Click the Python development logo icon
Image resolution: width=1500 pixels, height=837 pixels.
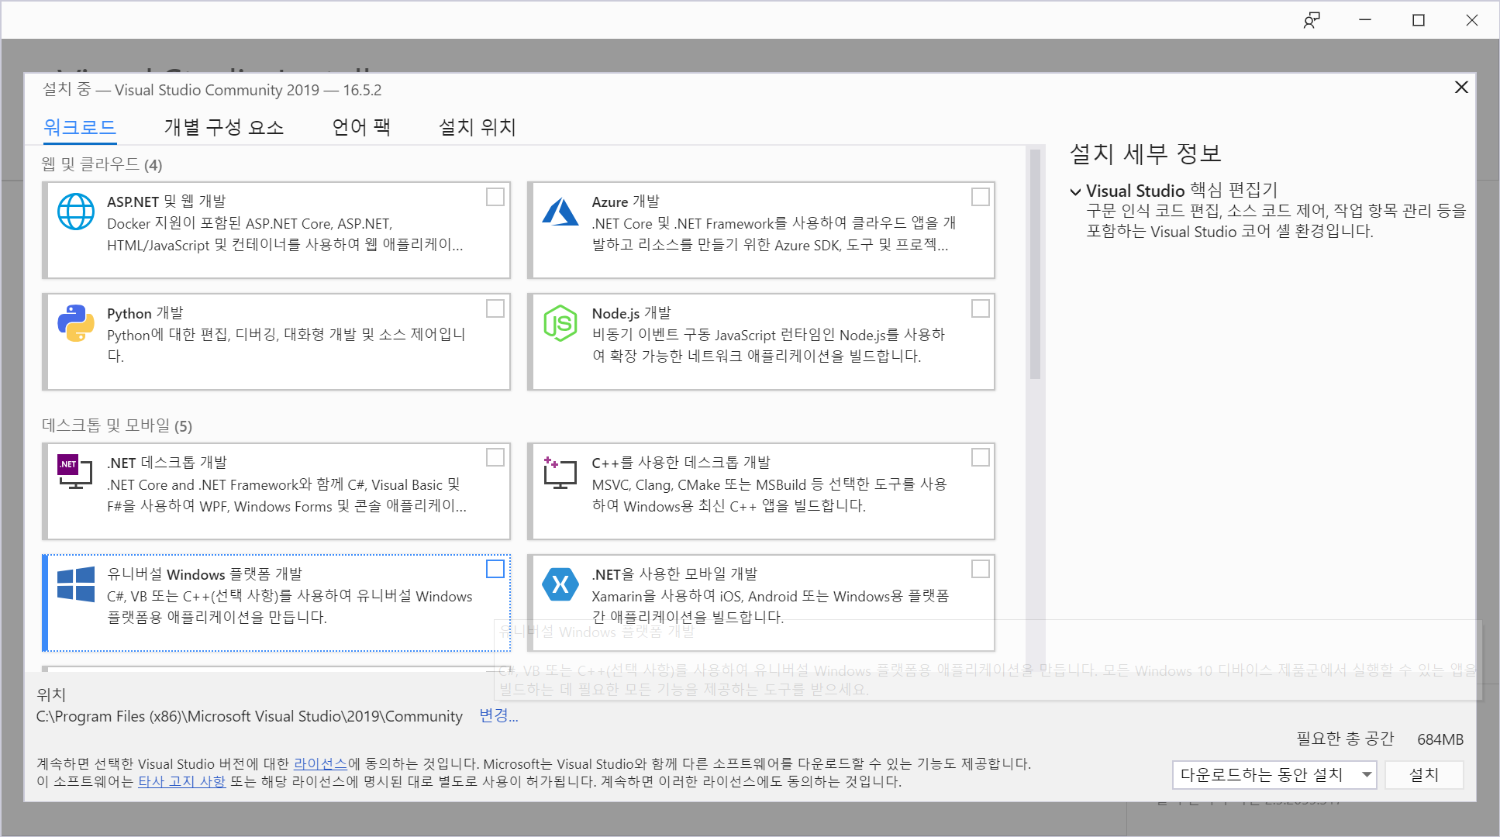click(x=76, y=323)
